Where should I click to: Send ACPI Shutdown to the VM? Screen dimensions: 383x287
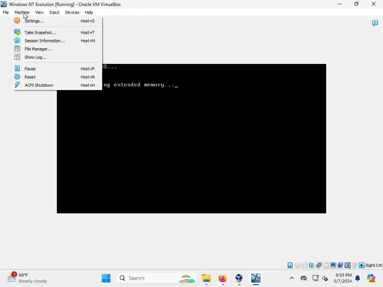tap(58, 85)
